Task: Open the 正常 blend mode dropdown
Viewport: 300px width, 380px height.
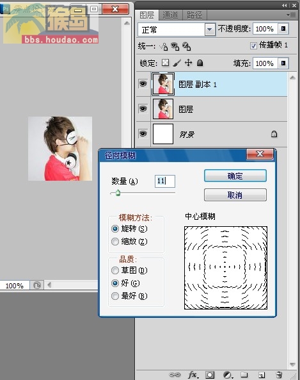Action: tap(210, 30)
